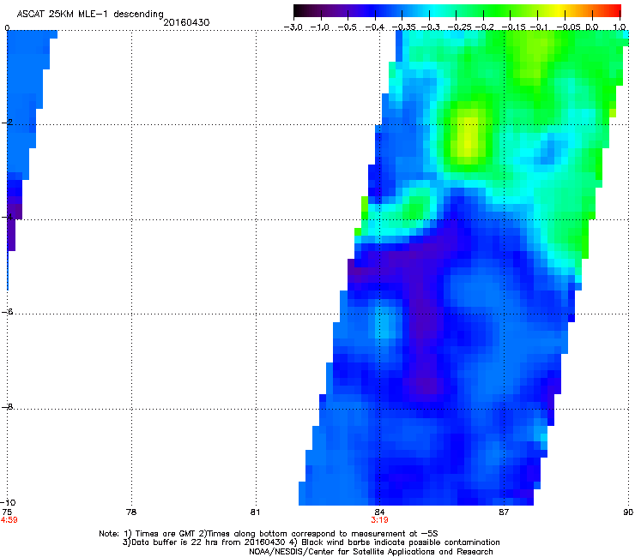
Task: Click the 0.0 color bar label
Action: point(592,27)
